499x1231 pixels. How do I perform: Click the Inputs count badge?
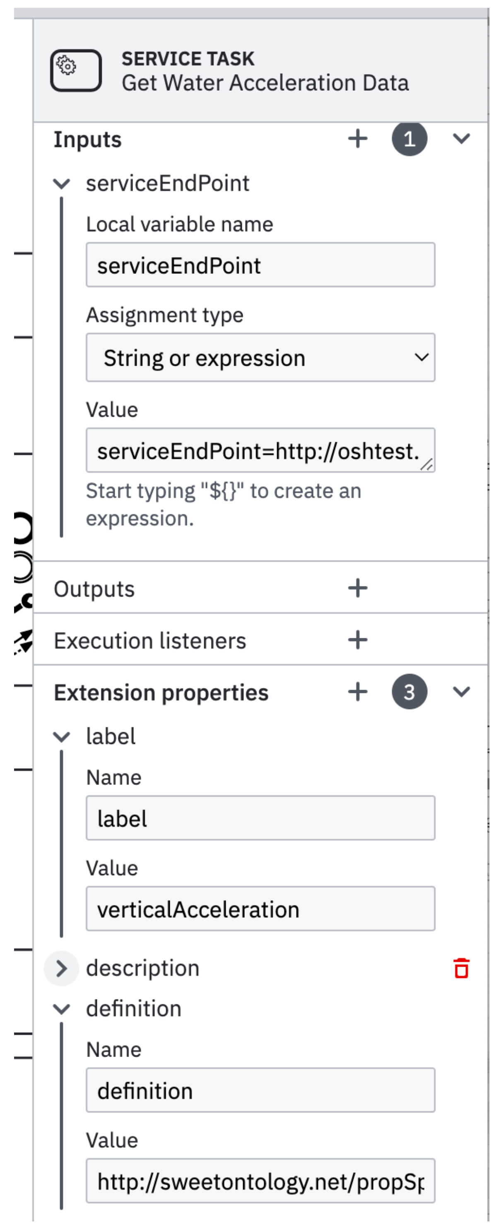[409, 139]
